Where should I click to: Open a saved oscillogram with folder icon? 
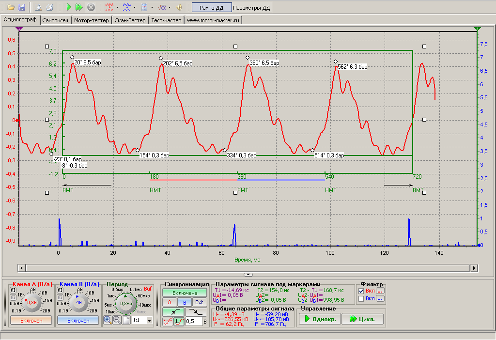[11, 7]
